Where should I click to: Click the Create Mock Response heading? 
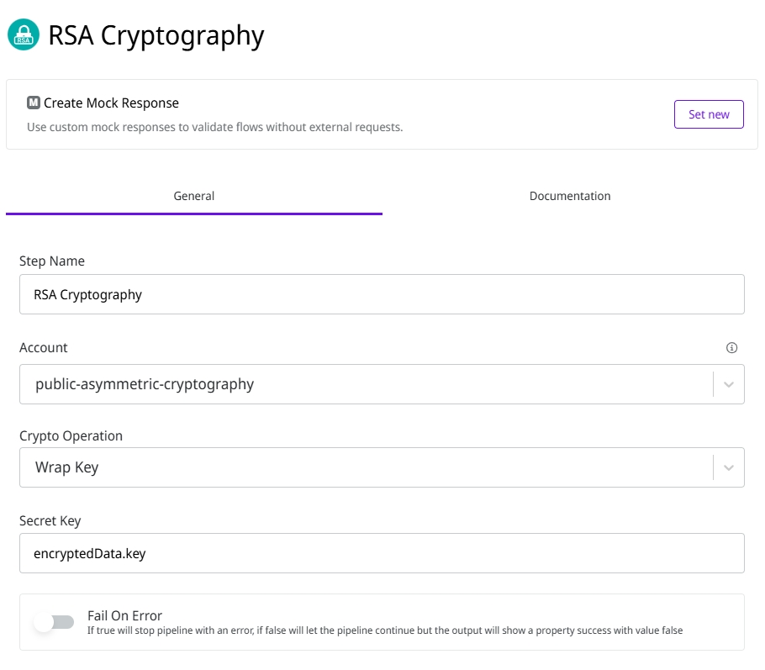111,103
